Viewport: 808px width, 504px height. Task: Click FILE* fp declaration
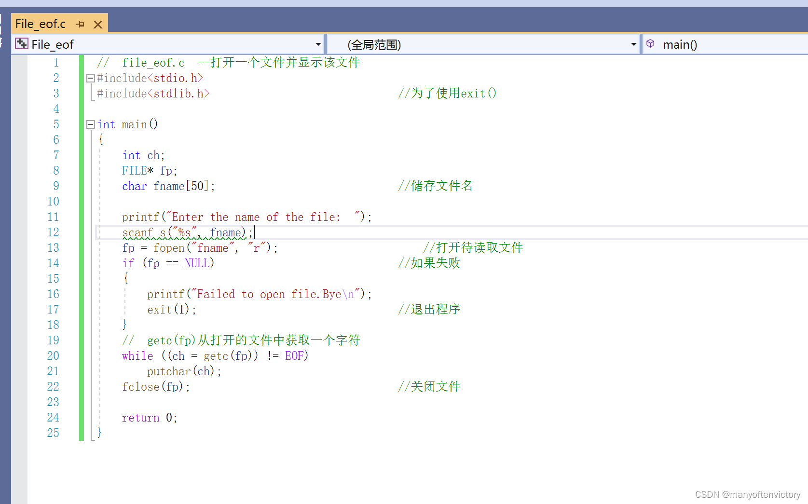coord(150,171)
